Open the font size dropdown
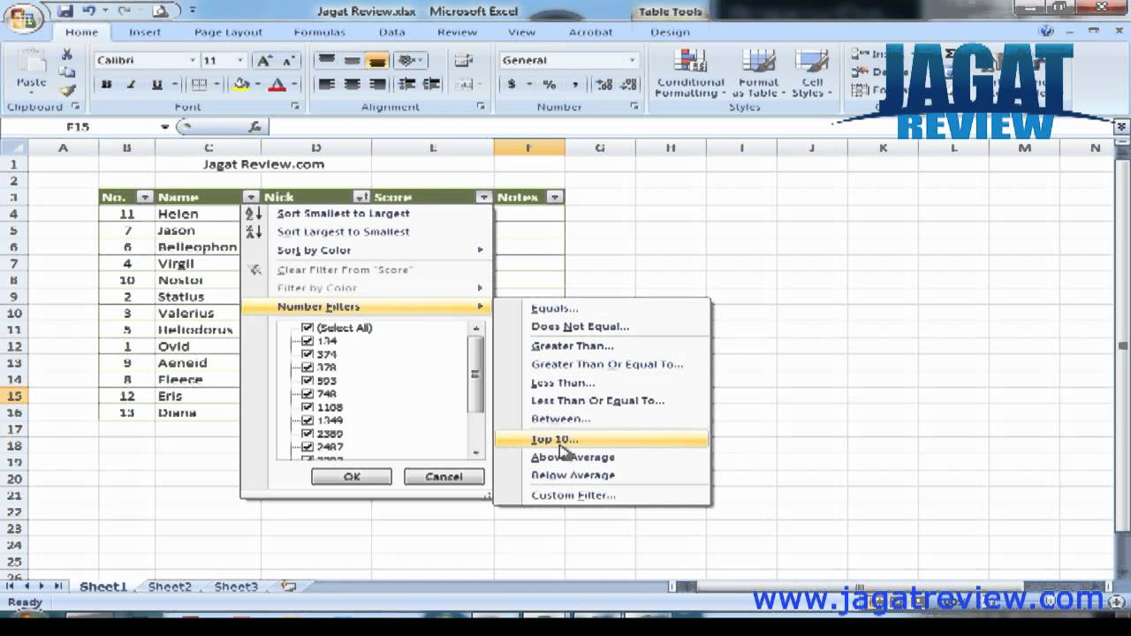 (240, 61)
